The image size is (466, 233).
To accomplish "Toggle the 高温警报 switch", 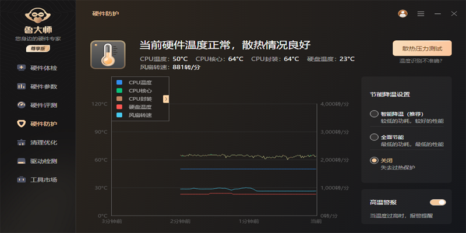I will pos(437,202).
